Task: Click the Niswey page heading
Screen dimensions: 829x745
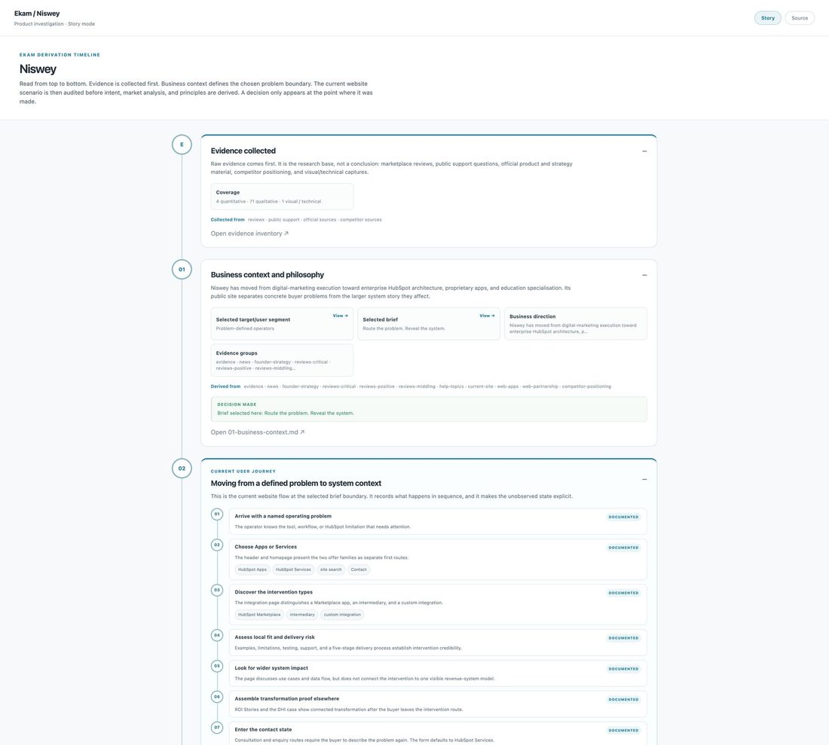Action: point(38,69)
